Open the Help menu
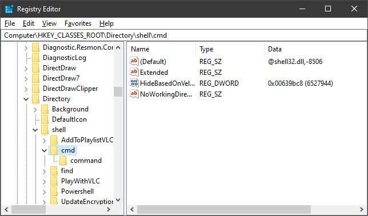 [106, 23]
